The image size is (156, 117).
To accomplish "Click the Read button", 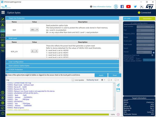I will [x=115, y=75].
